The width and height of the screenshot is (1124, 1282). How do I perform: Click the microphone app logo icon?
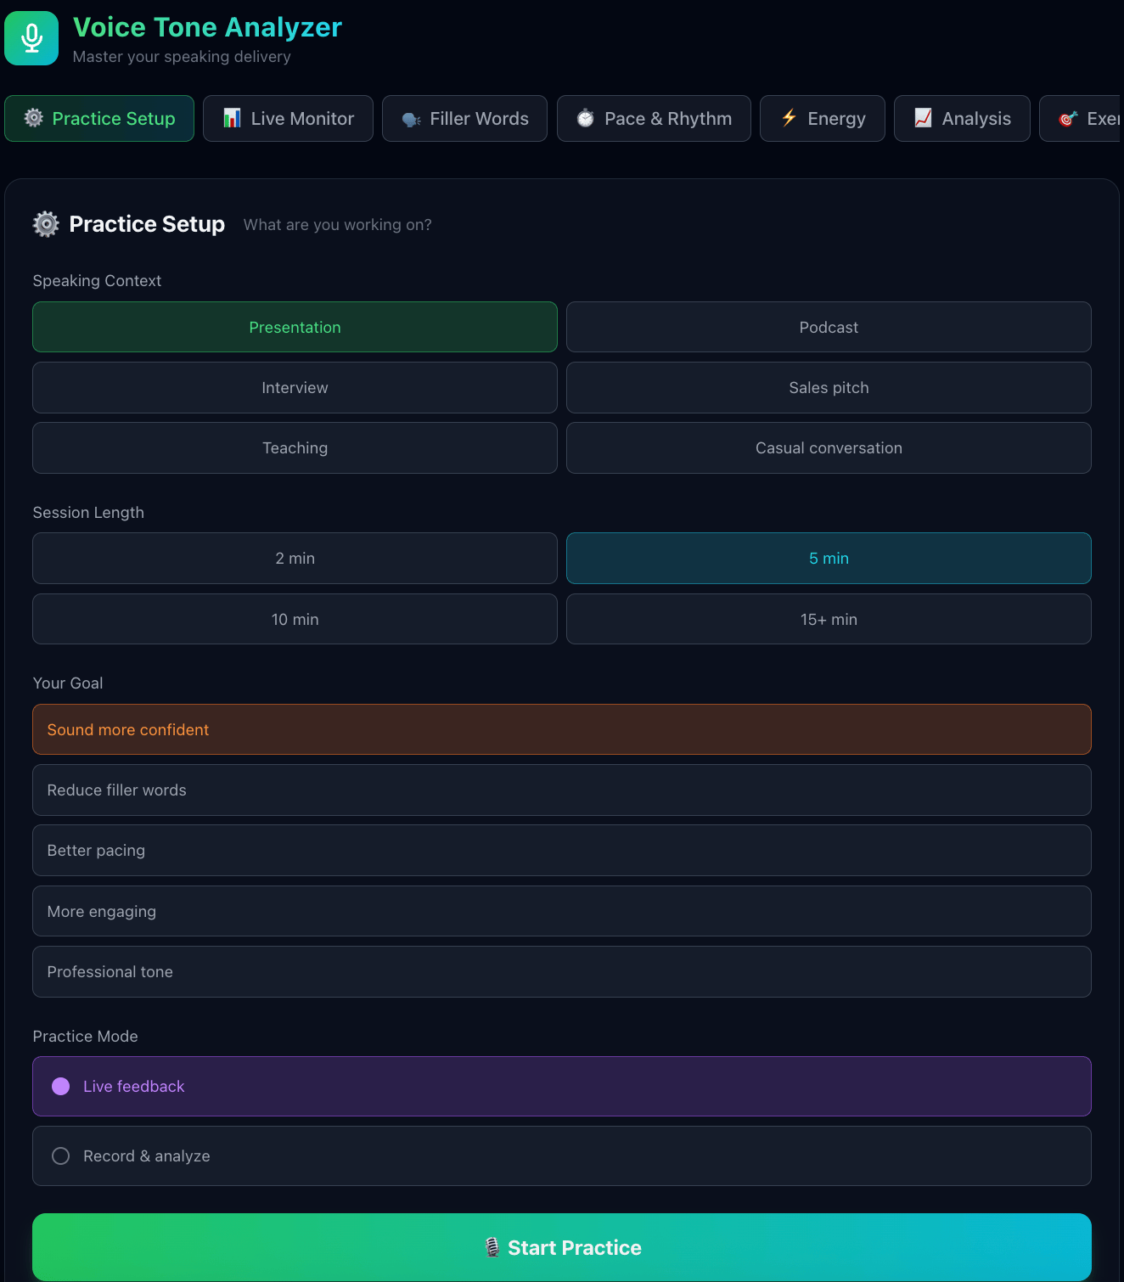(31, 38)
